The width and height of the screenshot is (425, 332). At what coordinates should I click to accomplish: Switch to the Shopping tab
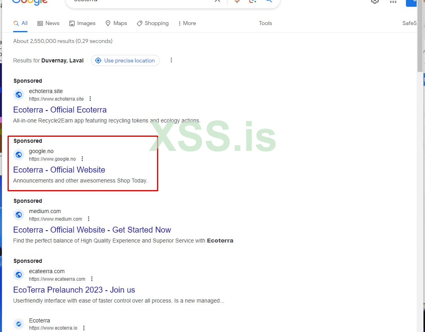pos(153,23)
